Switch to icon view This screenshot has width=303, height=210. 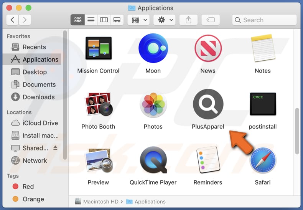pos(78,20)
